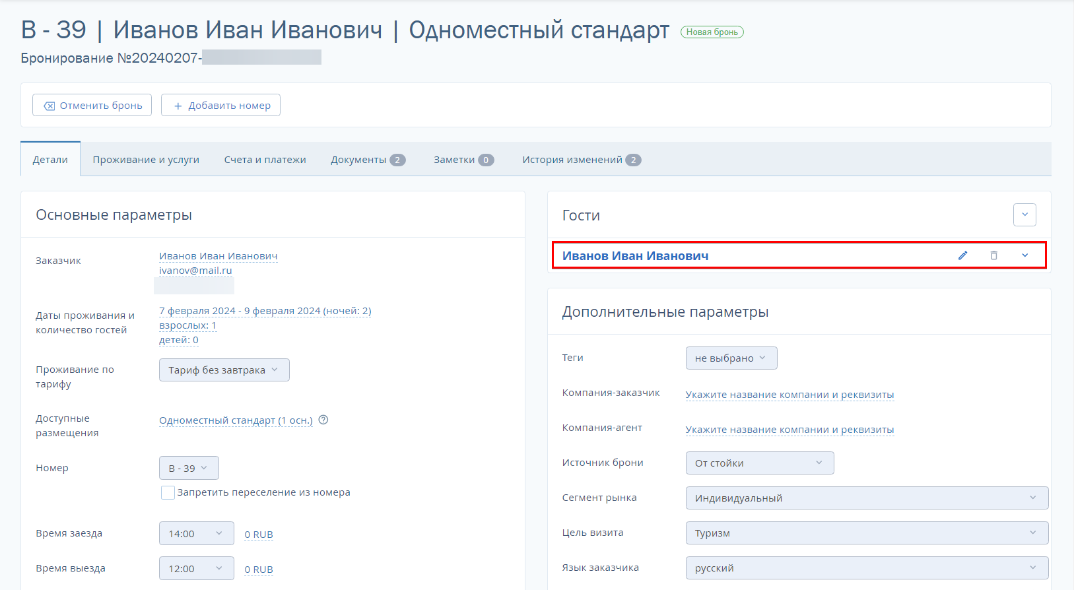This screenshot has height=590, width=1074.
Task: Click the взрослых: 1 link
Action: pyautogui.click(x=187, y=325)
